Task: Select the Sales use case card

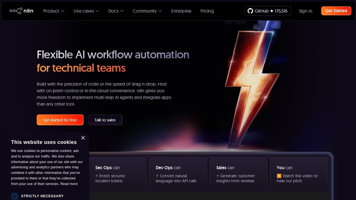Action: pyautogui.click(x=238, y=174)
